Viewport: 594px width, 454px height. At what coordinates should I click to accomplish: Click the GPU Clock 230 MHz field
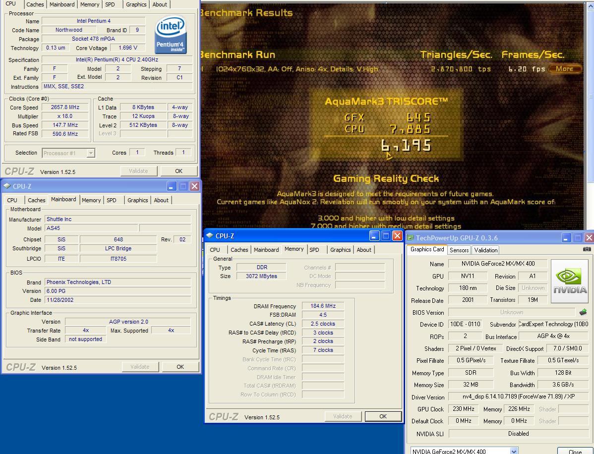point(464,409)
